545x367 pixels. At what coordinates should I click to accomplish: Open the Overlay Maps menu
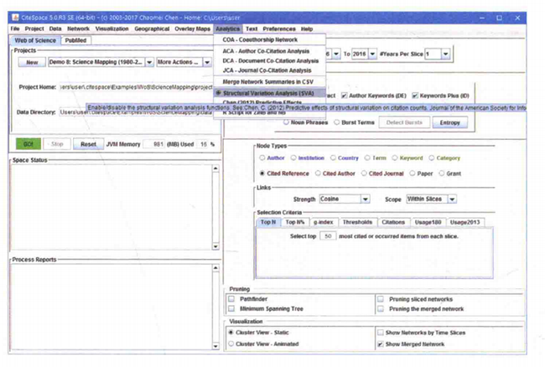(x=191, y=28)
